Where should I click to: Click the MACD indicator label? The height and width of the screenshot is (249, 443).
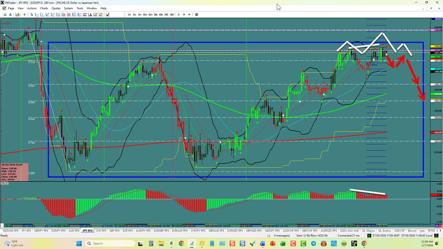(x=4, y=183)
